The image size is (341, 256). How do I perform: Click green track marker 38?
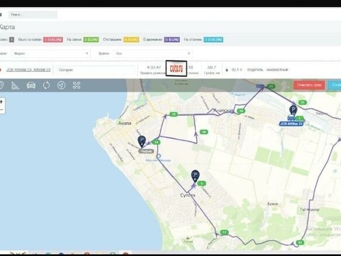[x=204, y=132]
